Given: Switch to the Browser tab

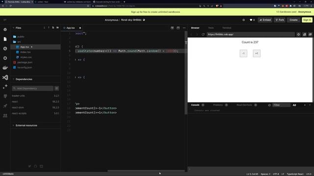Looking at the screenshot, I should [195, 28].
